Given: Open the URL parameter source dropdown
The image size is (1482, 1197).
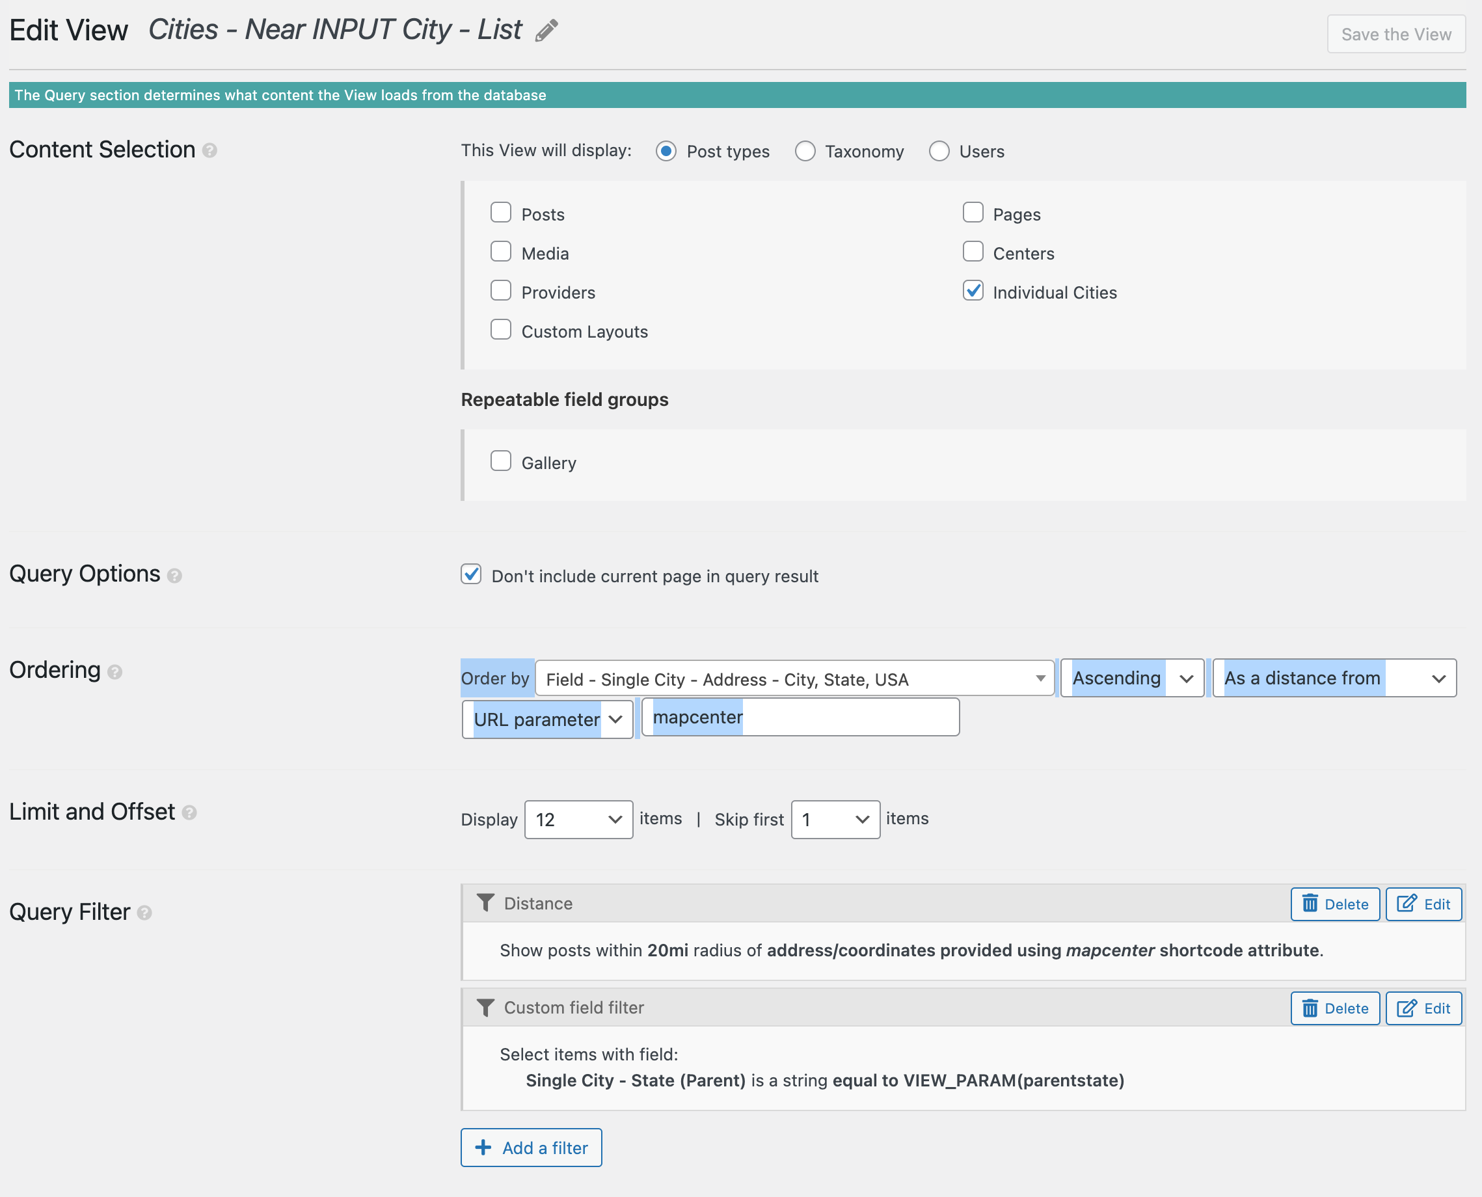Looking at the screenshot, I should click(548, 720).
